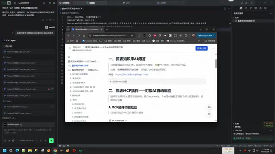Click the back arrow in Chrome
This screenshot has width=275, height=154.
tap(69, 36)
